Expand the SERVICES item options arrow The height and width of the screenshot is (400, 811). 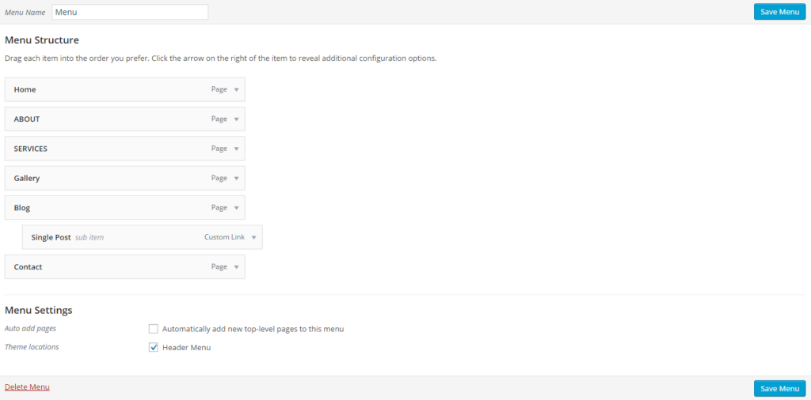[236, 149]
